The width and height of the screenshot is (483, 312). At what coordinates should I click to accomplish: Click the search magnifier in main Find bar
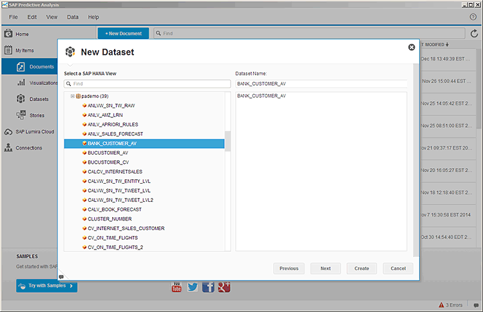pos(158,34)
